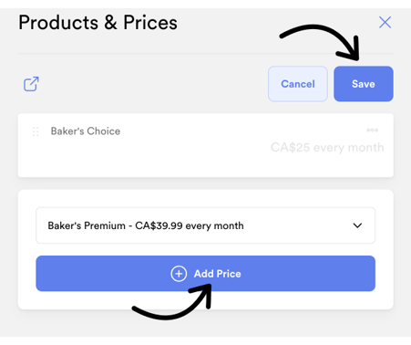
Task: Click the chevron arrow on the price selector
Action: click(357, 225)
